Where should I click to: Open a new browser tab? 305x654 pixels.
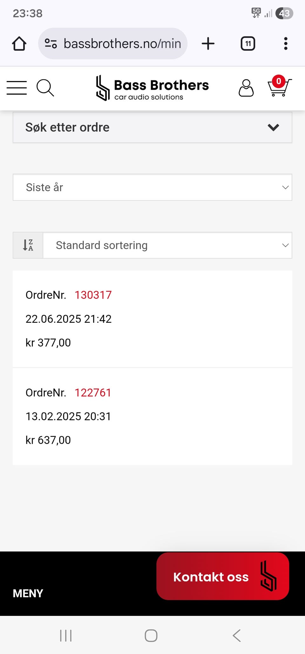tap(208, 44)
